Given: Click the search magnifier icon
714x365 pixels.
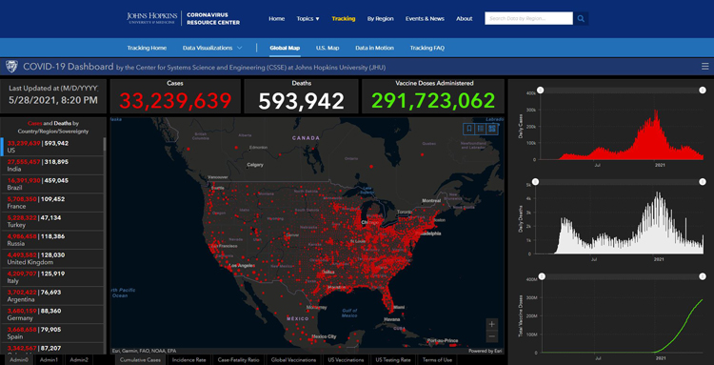Looking at the screenshot, I should click(581, 19).
